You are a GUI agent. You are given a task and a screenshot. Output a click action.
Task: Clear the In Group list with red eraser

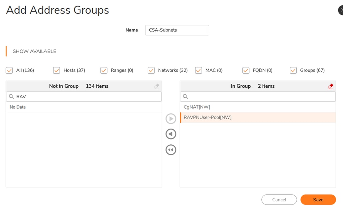331,86
